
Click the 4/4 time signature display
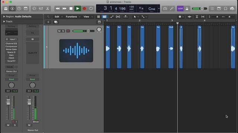click(x=141, y=8)
